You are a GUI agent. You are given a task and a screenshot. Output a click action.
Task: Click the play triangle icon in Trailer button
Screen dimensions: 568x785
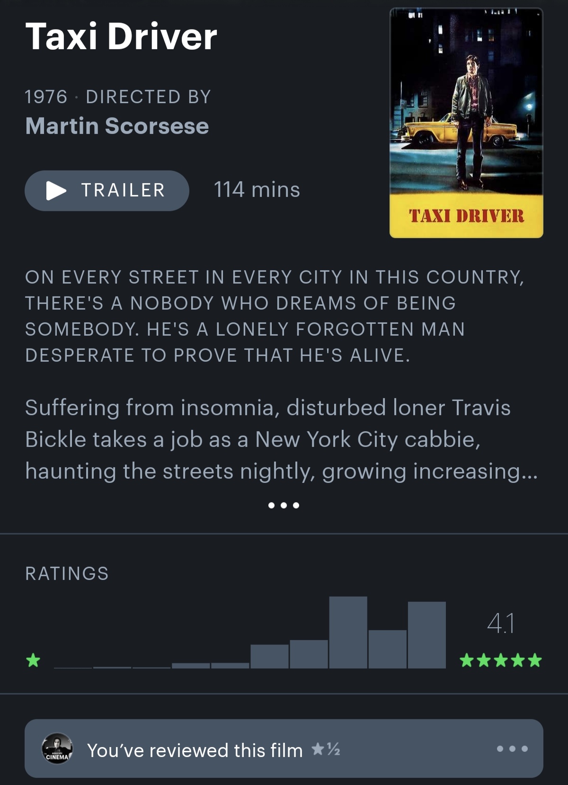[x=56, y=191]
